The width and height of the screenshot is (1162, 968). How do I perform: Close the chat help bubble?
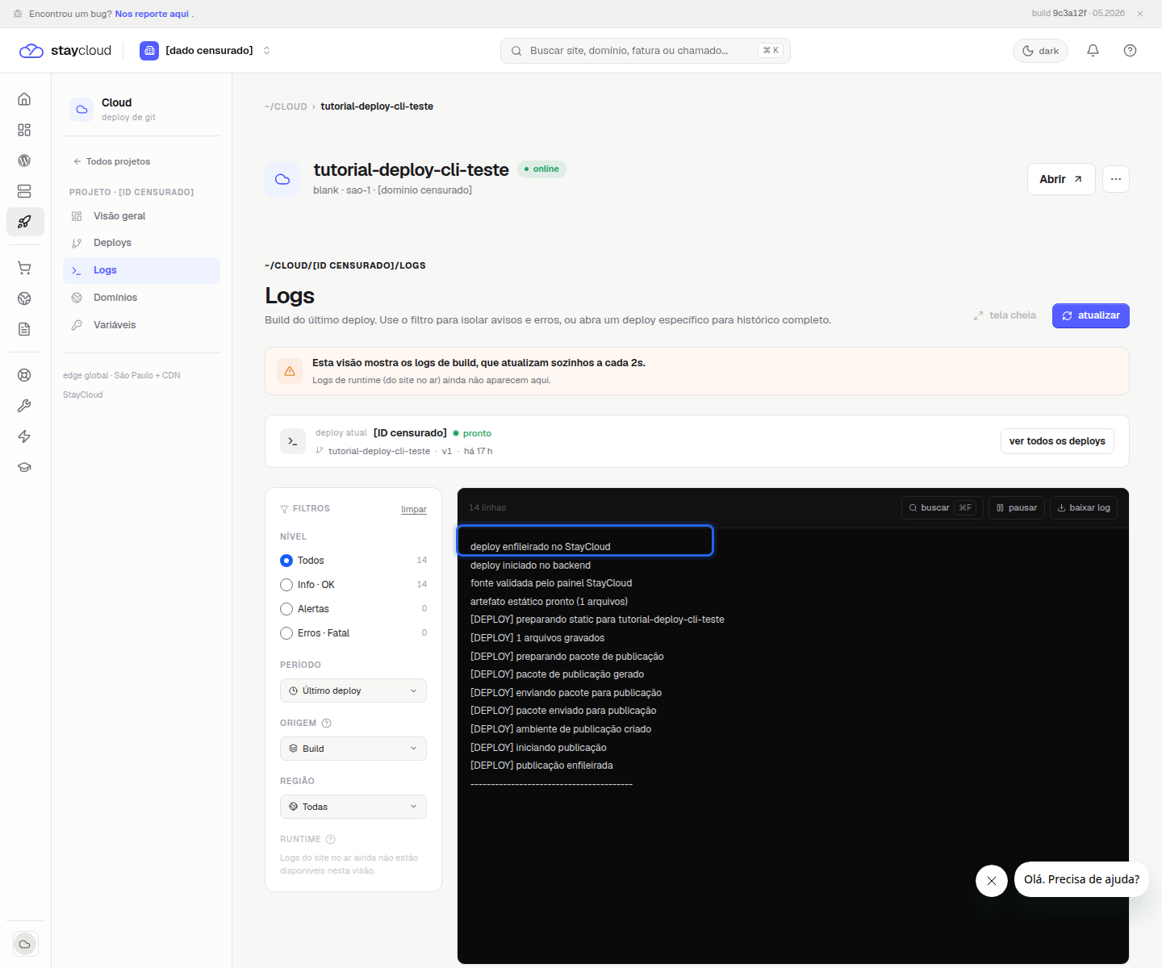992,881
